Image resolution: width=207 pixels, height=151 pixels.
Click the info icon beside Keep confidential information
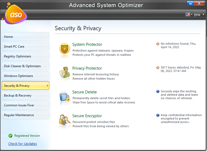158,115
